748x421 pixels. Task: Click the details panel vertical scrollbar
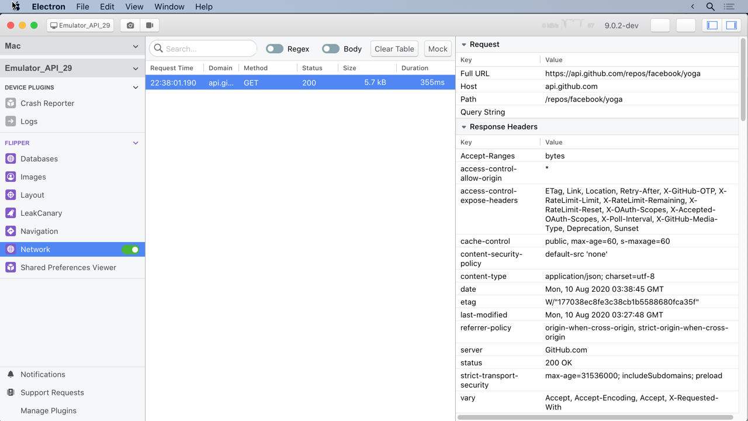(x=743, y=79)
